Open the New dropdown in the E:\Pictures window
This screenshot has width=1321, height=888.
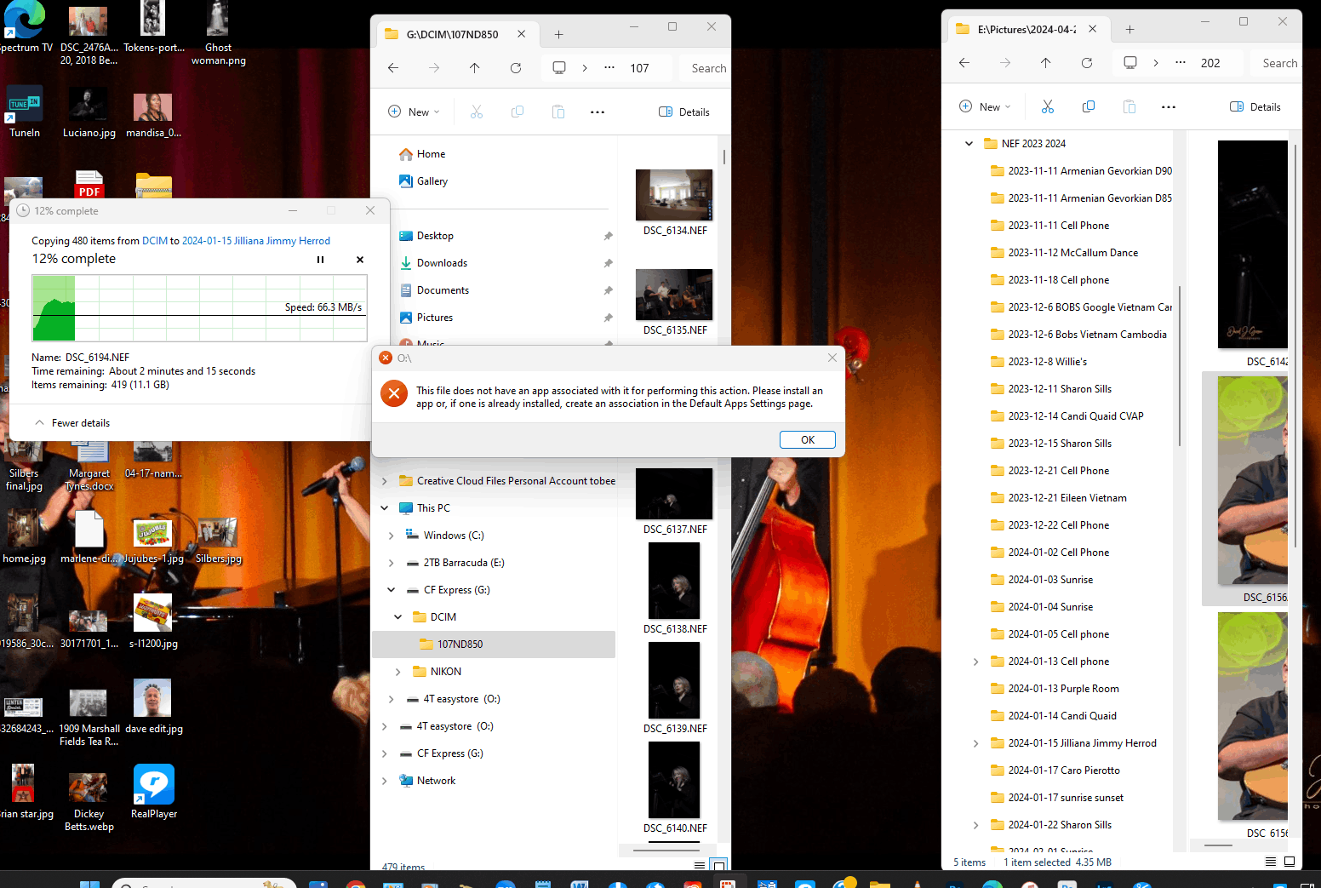(985, 107)
